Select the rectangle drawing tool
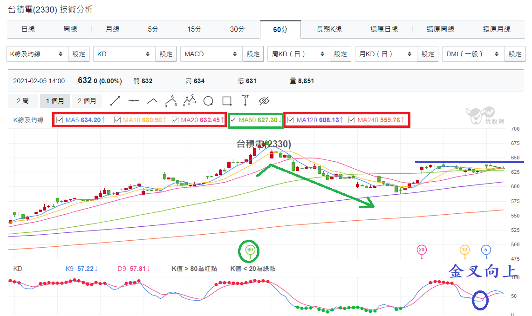 [x=227, y=101]
